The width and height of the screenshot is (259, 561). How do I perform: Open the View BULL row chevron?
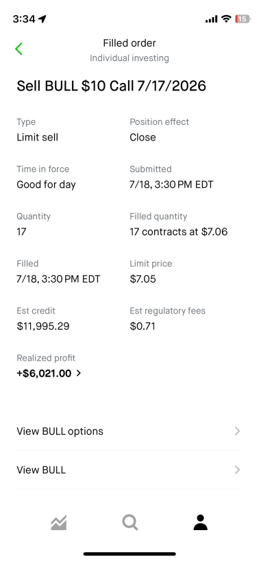[x=237, y=470]
